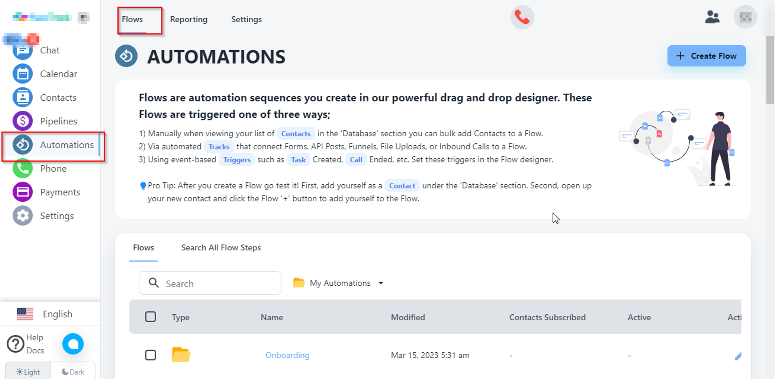
Task: Check the select-all checkbox in table header
Action: (x=151, y=317)
